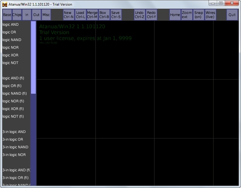The height and width of the screenshot is (188, 241).
Task: Switch to the Base component tab
Action: pos(7,15)
